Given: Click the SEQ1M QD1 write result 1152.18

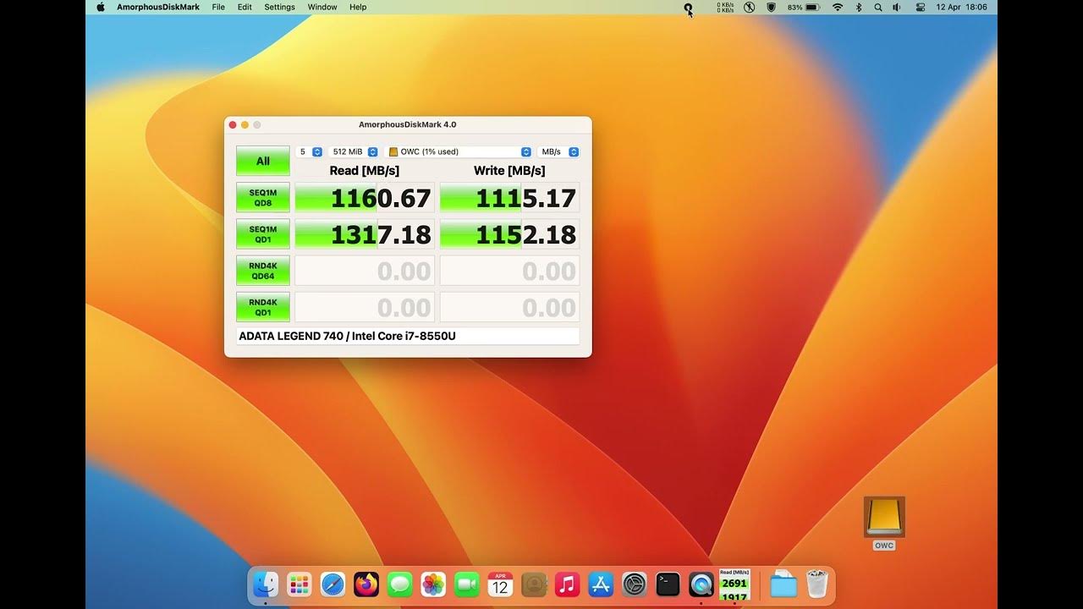Looking at the screenshot, I should point(510,234).
